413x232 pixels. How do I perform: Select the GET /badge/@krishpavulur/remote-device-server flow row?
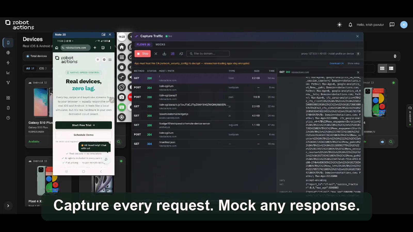[x=204, y=125]
